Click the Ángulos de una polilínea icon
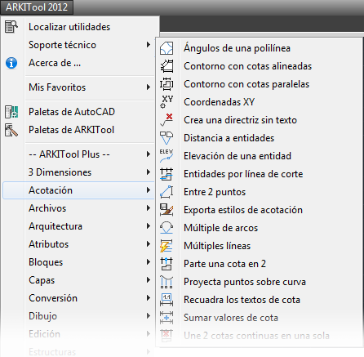Screen dimensions: 364x357 tap(166, 48)
